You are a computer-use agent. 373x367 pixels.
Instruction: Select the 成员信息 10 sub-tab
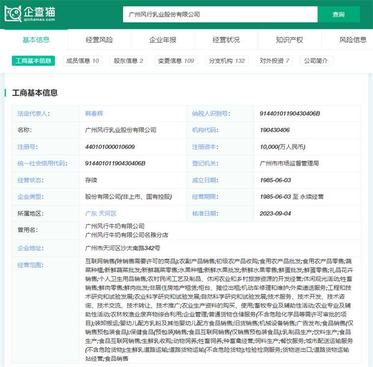pyautogui.click(x=82, y=61)
